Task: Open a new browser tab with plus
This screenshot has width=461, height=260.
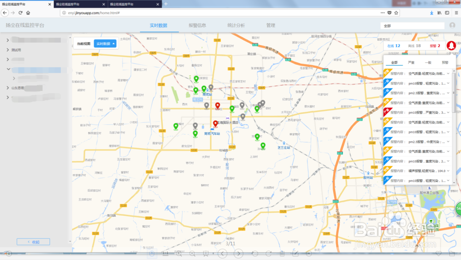Action: (166, 4)
